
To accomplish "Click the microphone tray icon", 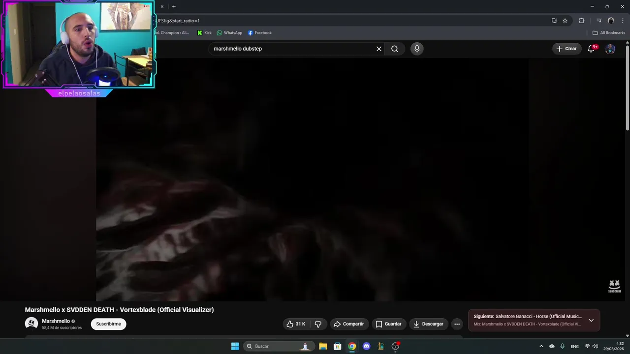I will click(x=563, y=346).
